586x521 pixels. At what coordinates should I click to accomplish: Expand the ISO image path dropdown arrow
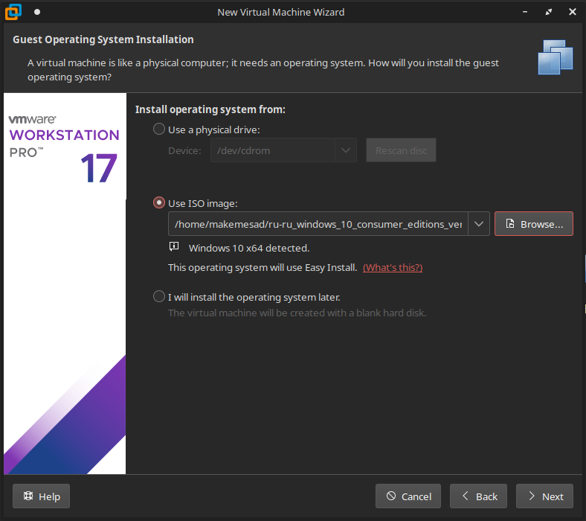pos(478,224)
